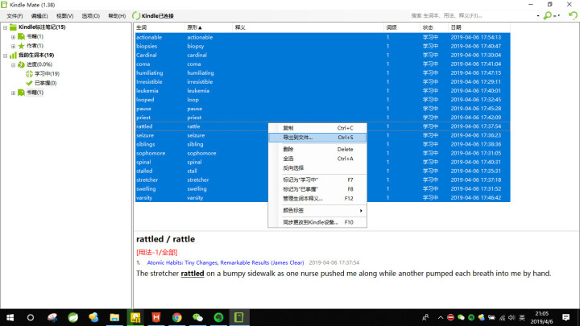Click the underlined word rattled in sentence
The image size is (580, 326).
(x=193, y=274)
